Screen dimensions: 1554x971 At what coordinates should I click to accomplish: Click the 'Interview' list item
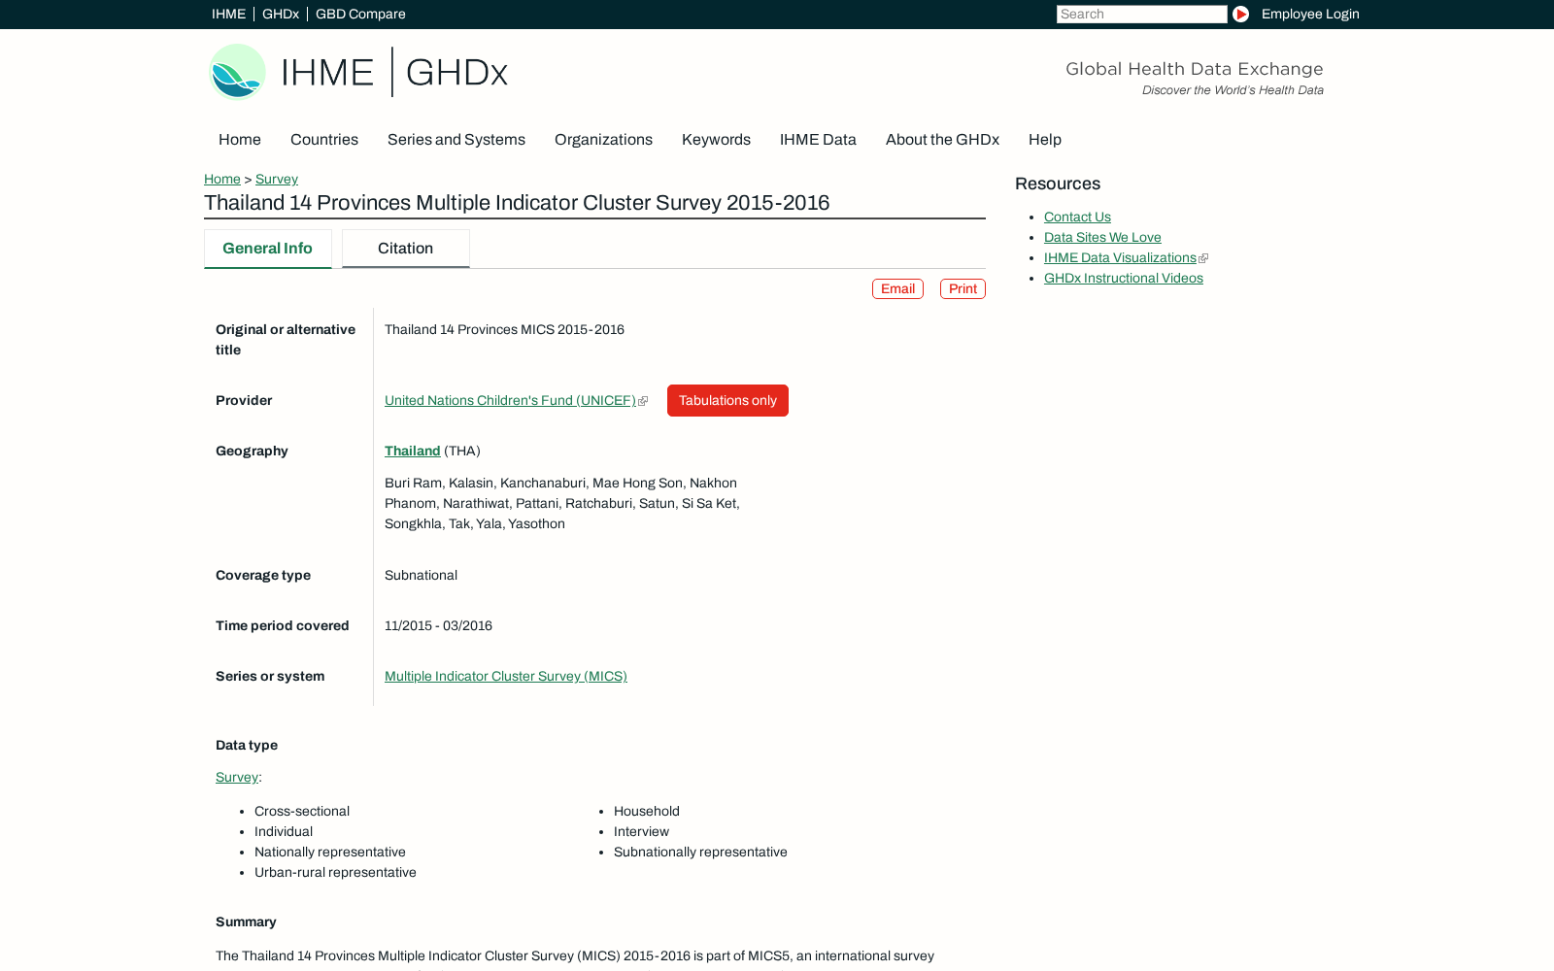[x=641, y=832]
